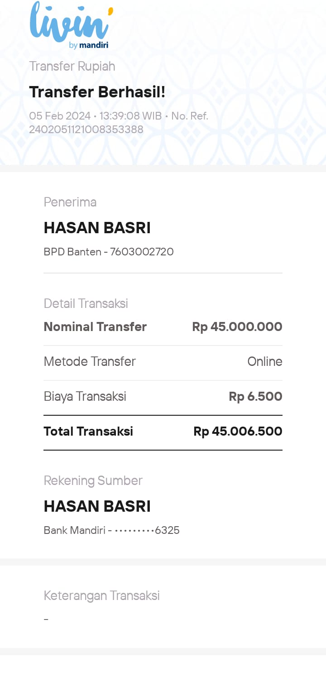Click the "Keterangan Transaksi" section label

click(101, 595)
